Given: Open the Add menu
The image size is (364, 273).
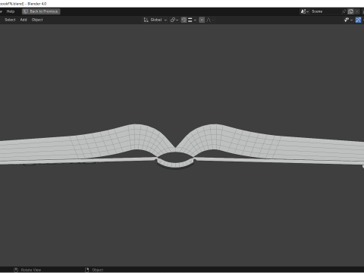Looking at the screenshot, I should tap(24, 20).
